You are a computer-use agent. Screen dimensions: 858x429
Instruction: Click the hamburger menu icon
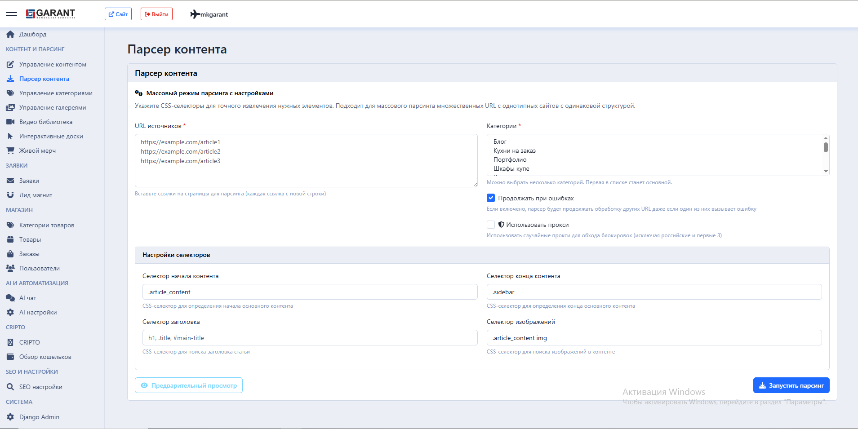coord(11,14)
